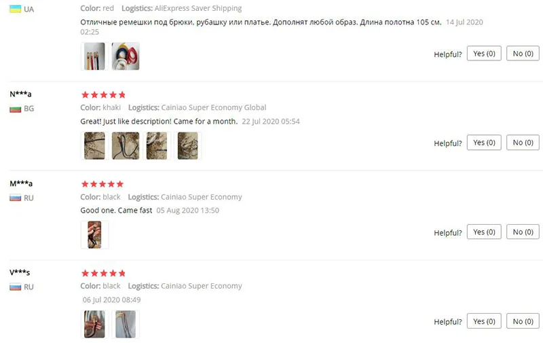Open the red and blue belts photo

pos(126,56)
